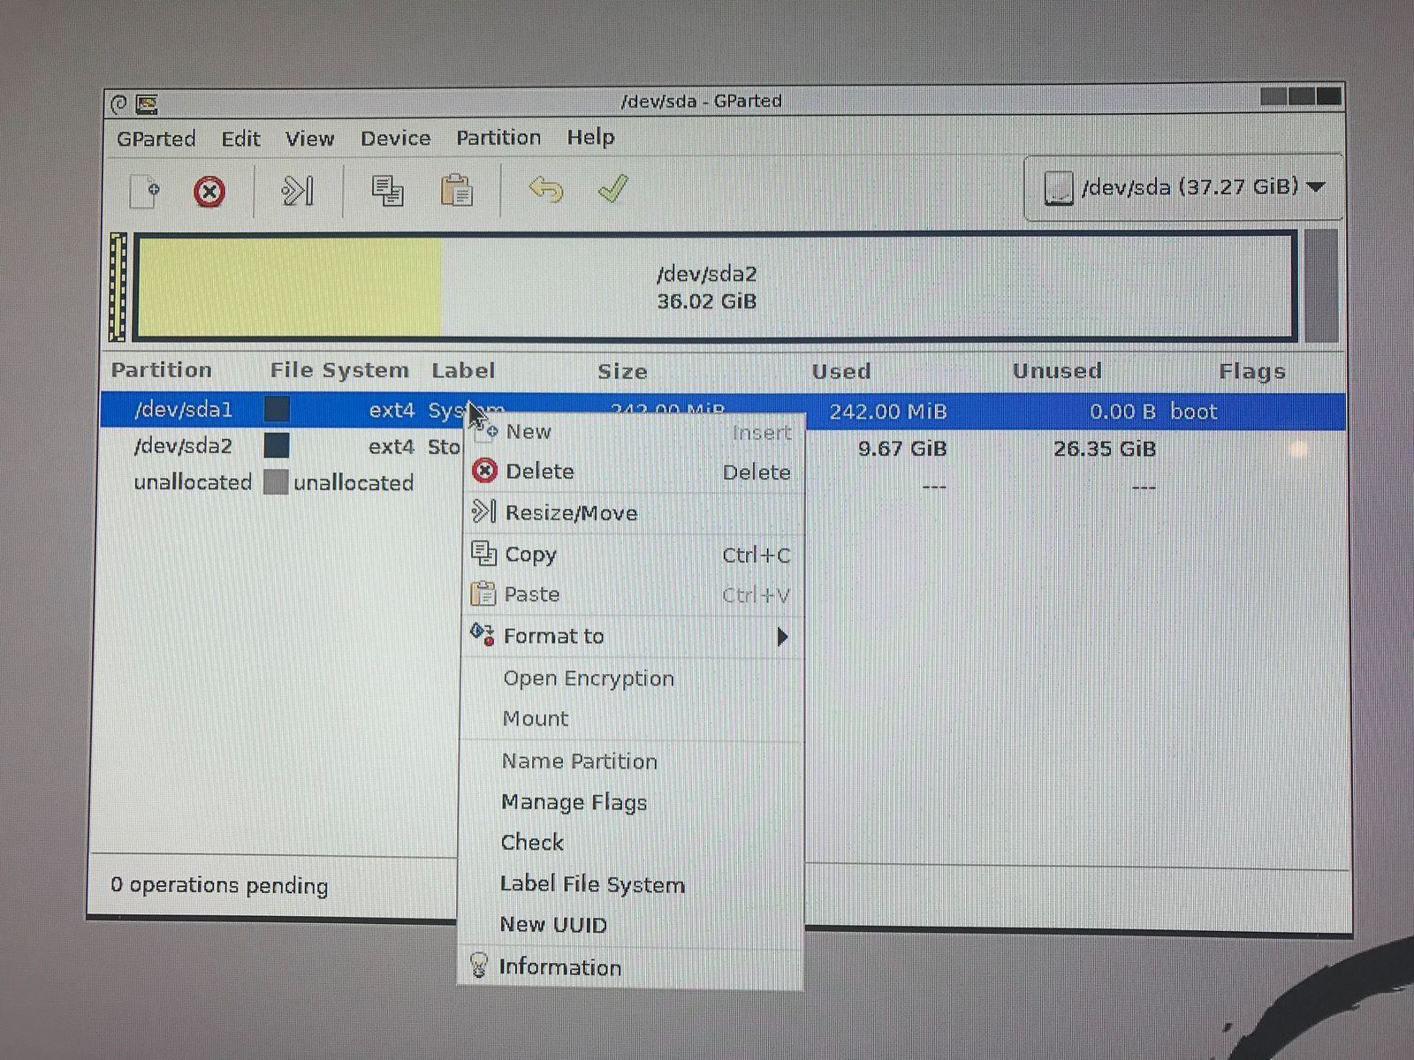This screenshot has width=1414, height=1060.
Task: Choose New UUID in the context menu
Action: coord(632,925)
